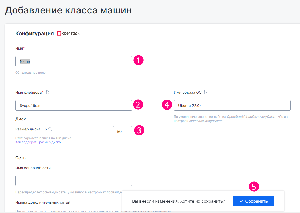Screen dimensions: 300x213
Task: Click info icon next to Имя образа ОС
Action: pyautogui.click(x=205, y=92)
